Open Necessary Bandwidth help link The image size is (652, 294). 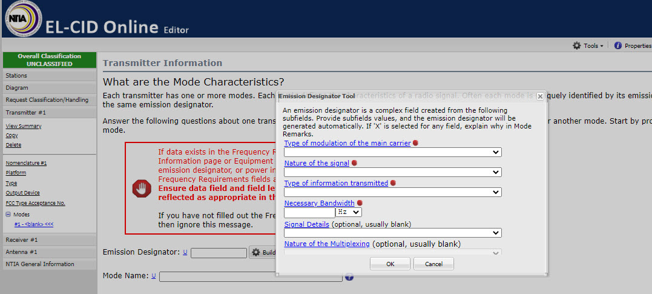(320, 203)
